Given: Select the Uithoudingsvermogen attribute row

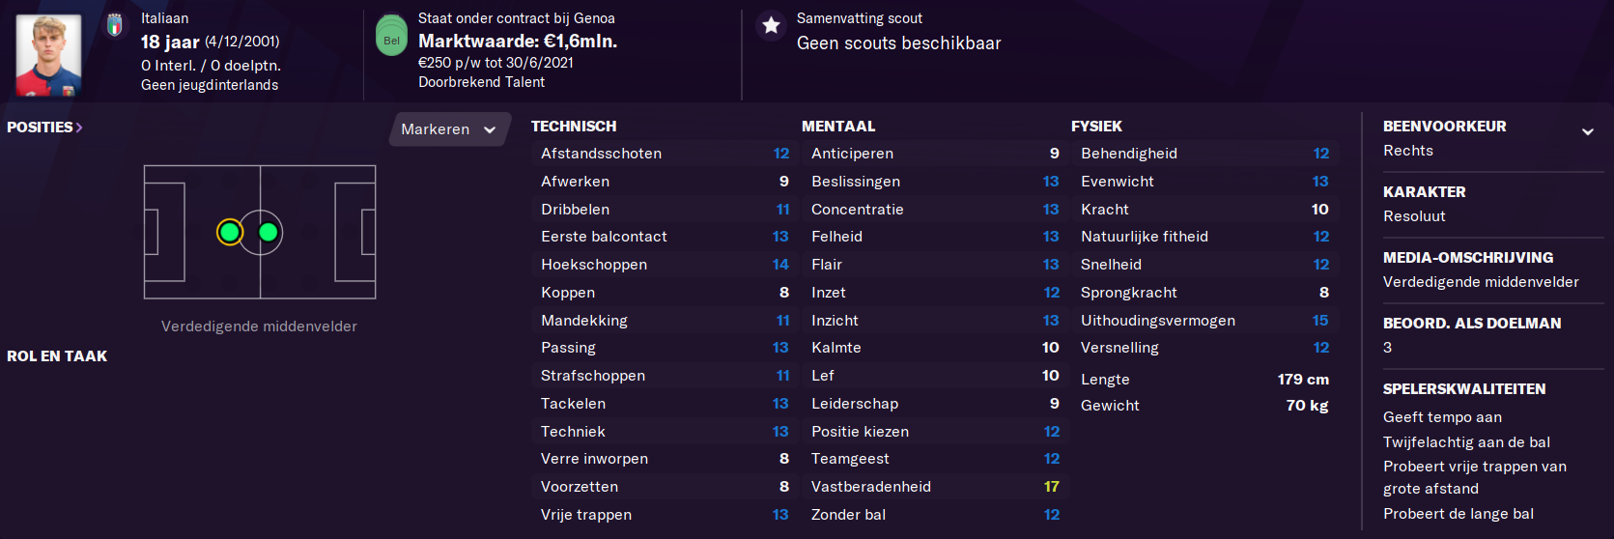Looking at the screenshot, I should click(x=1204, y=321).
